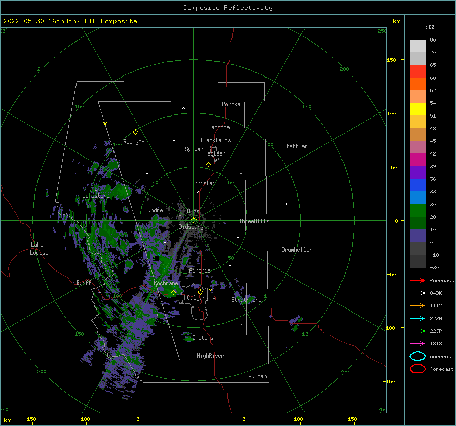Click the Airdrie label

[x=200, y=270]
